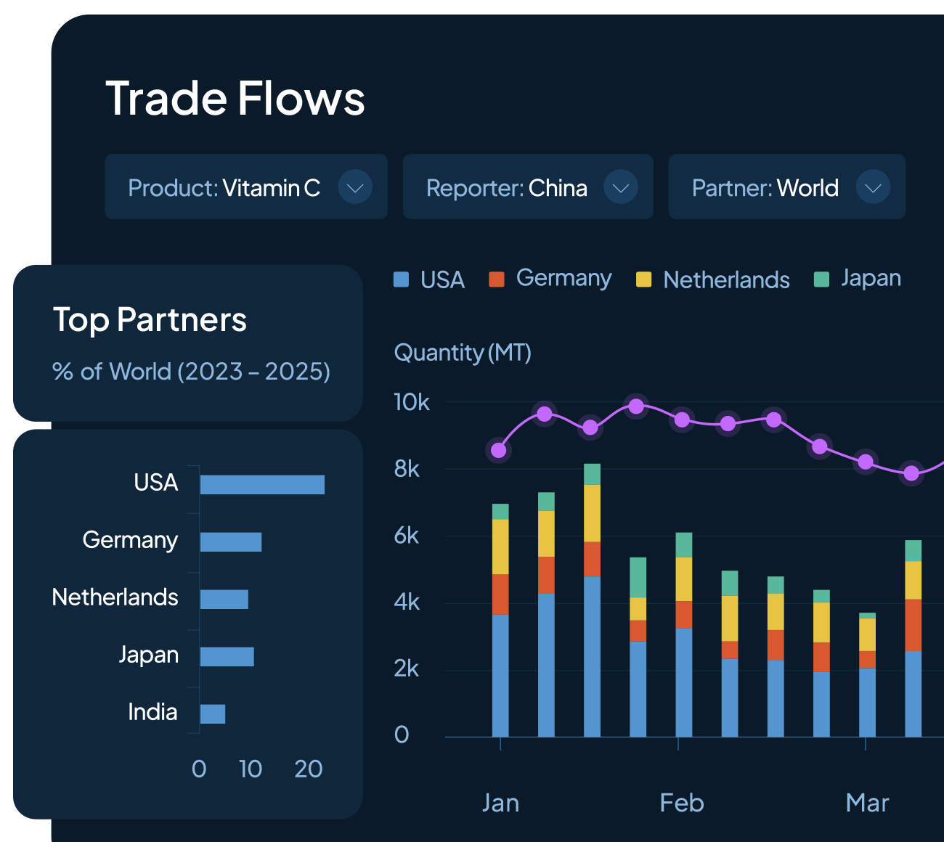The width and height of the screenshot is (944, 842).
Task: Toggle the Netherlands legend yellow square
Action: point(643,279)
